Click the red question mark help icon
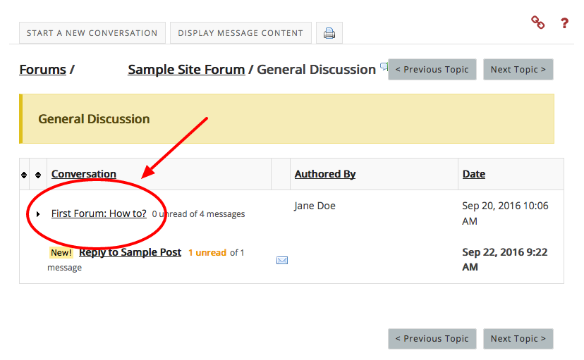 tap(565, 23)
